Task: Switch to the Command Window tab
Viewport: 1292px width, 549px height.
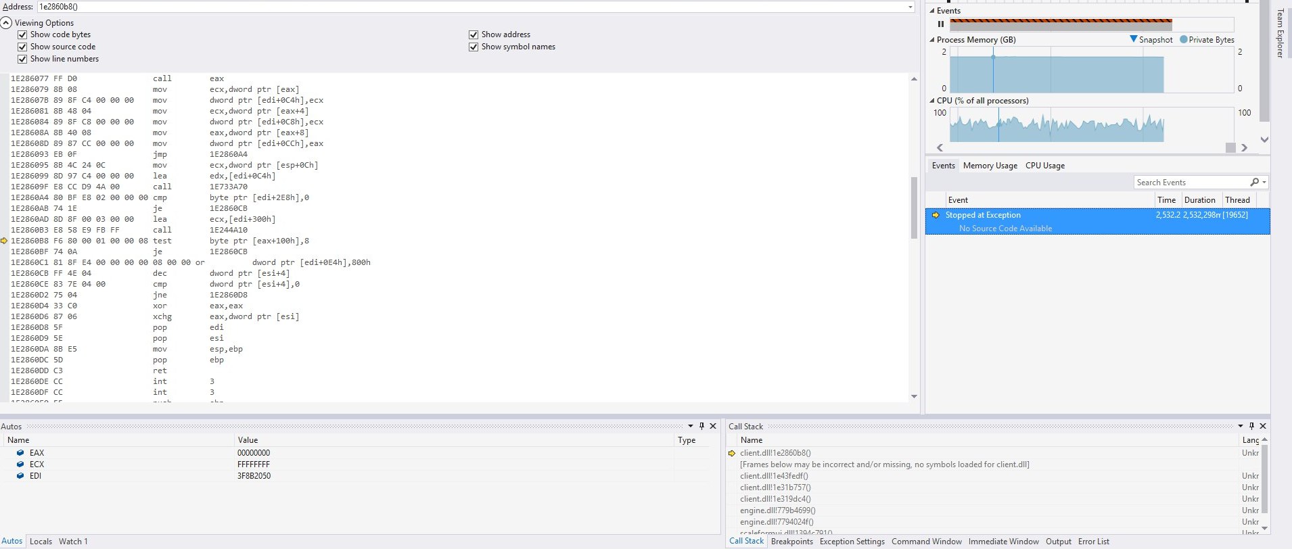Action: (927, 542)
